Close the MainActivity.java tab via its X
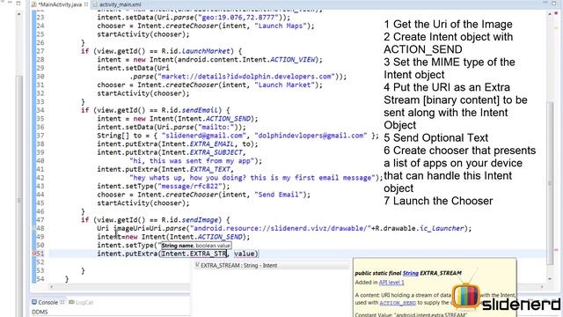Image resolution: width=563 pixels, height=317 pixels. tap(86, 4)
